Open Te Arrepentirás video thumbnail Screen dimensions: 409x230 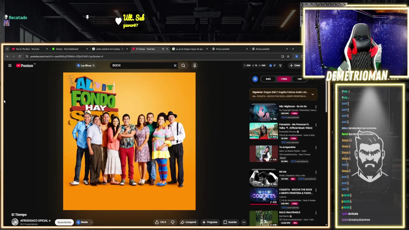(x=264, y=154)
